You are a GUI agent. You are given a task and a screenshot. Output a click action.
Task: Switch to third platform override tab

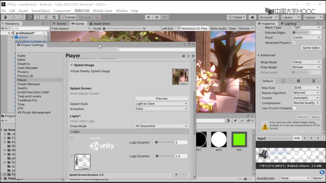click(x=314, y=81)
